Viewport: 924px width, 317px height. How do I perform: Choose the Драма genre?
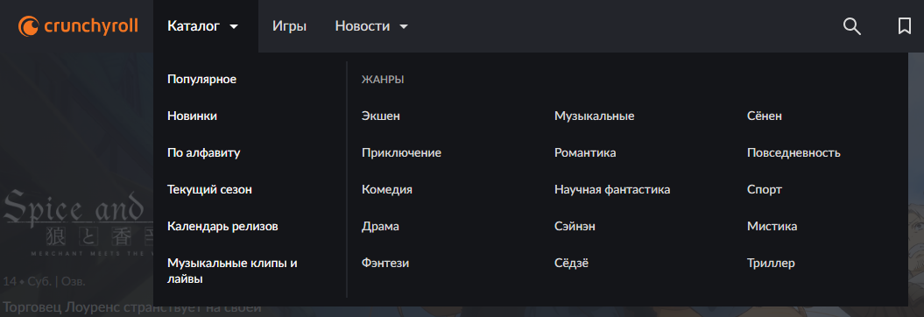pos(380,226)
